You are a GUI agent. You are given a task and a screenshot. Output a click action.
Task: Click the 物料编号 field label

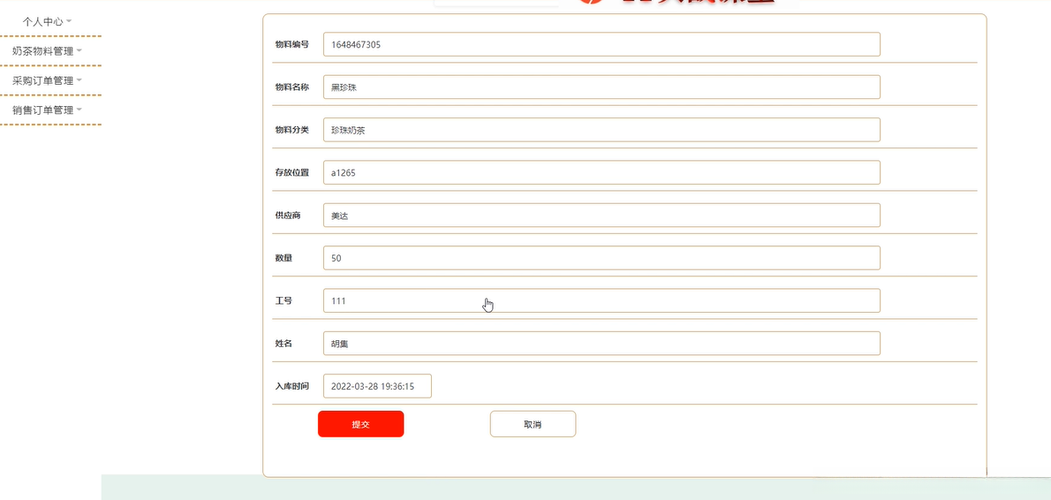coord(291,44)
